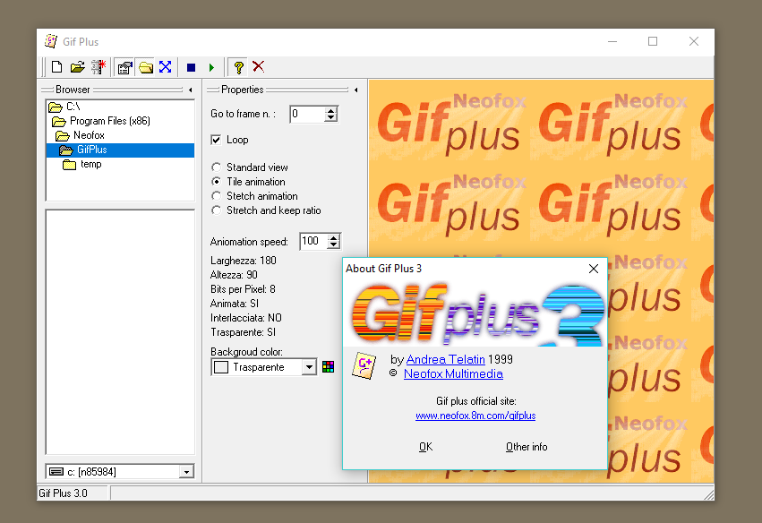Select the GifPlus folder

[x=120, y=150]
